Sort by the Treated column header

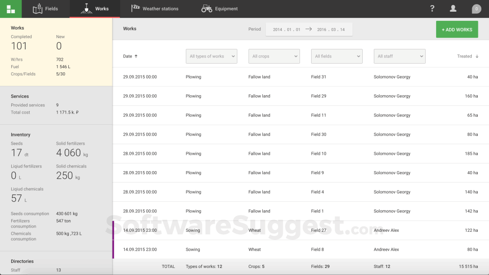465,57
